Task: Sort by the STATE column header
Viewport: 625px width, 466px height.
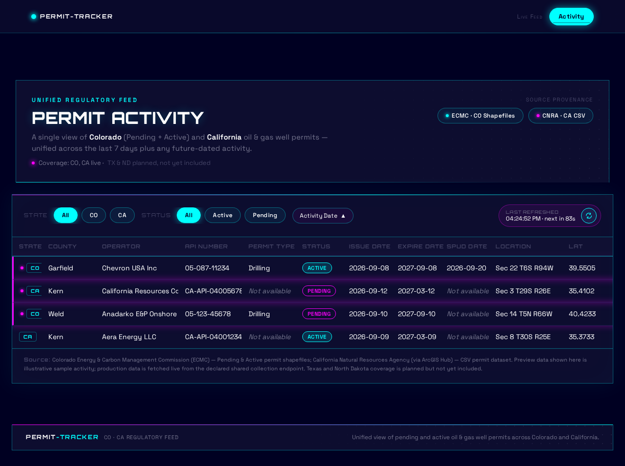Action: click(x=30, y=246)
